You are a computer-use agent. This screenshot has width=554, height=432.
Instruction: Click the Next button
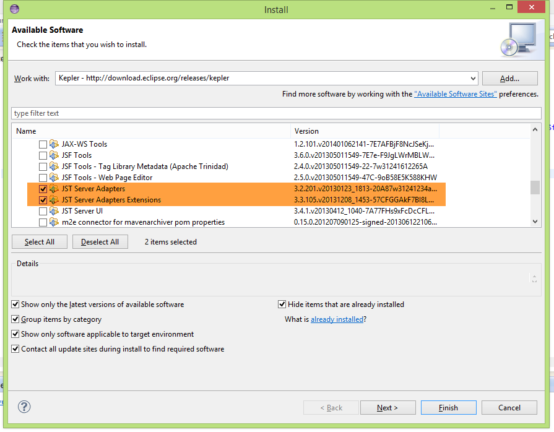[x=387, y=408]
